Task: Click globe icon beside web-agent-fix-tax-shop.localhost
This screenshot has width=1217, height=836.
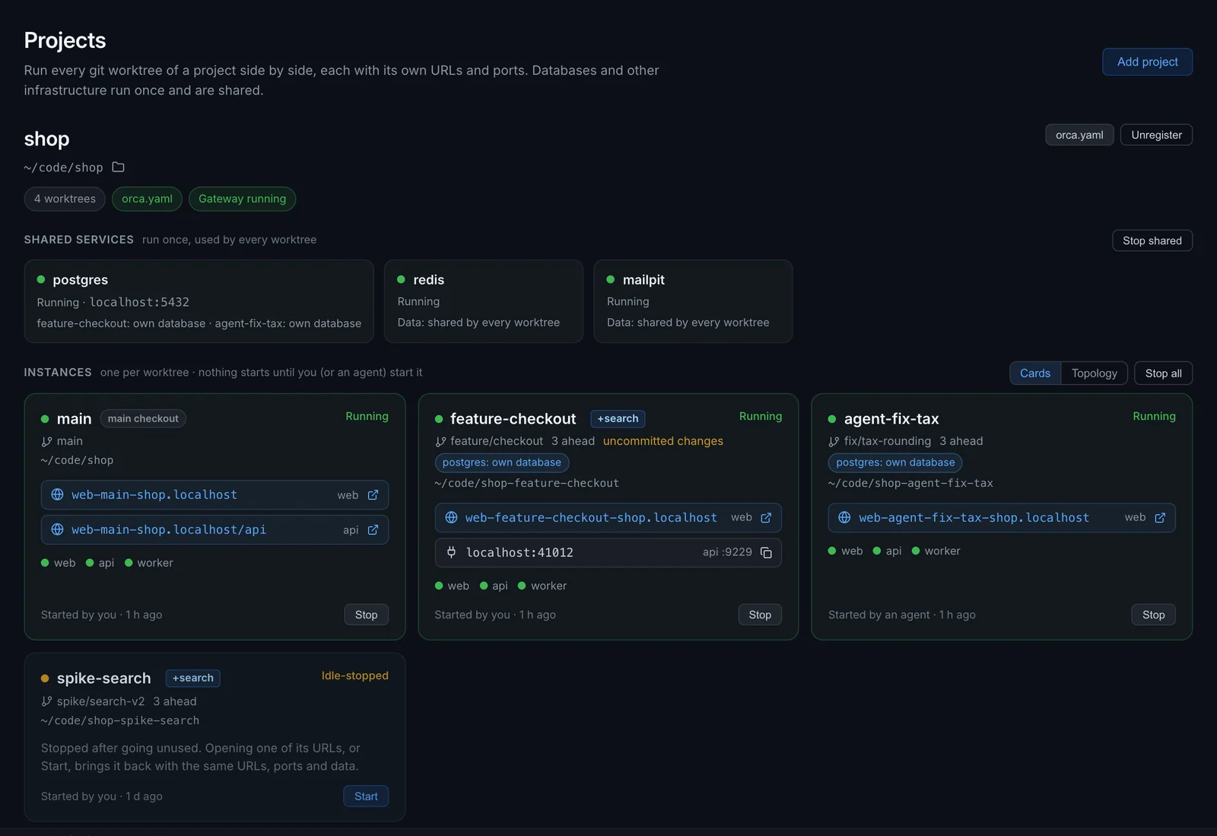Action: (844, 517)
